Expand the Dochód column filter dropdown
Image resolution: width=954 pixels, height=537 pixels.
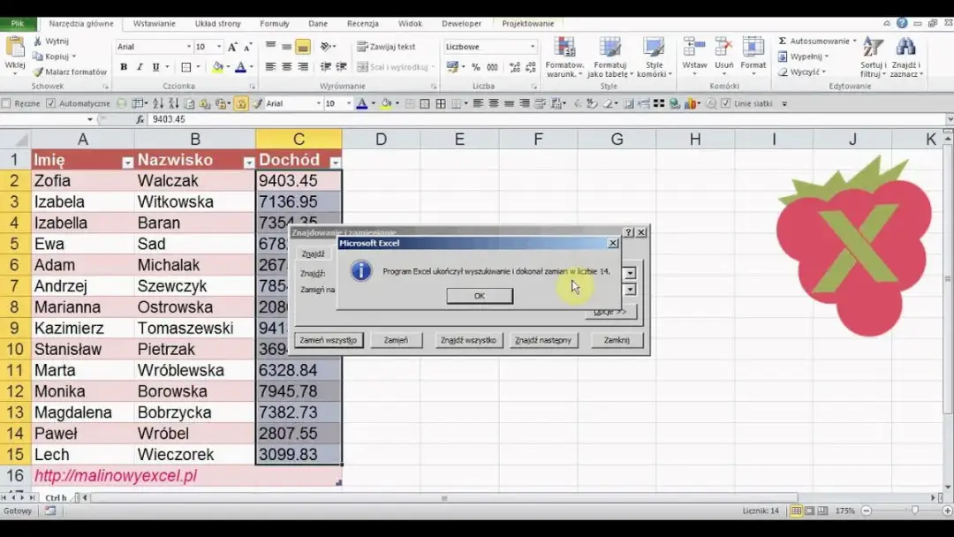point(335,163)
